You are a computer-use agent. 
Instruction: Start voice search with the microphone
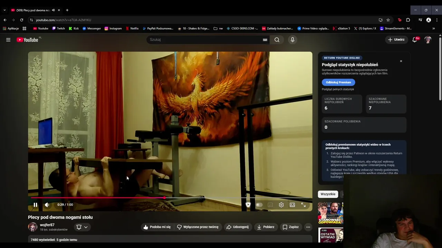click(292, 40)
